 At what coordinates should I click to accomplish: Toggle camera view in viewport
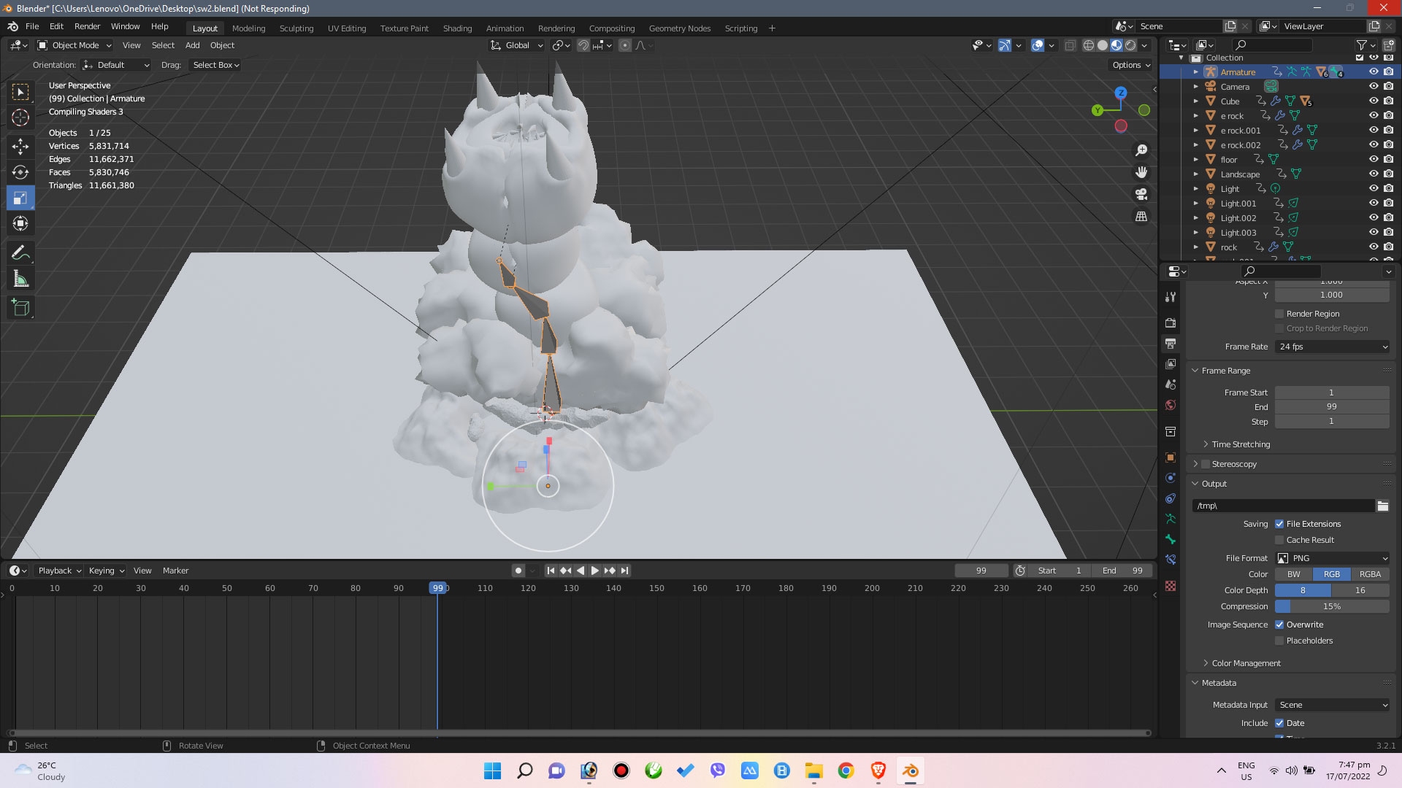1141,194
